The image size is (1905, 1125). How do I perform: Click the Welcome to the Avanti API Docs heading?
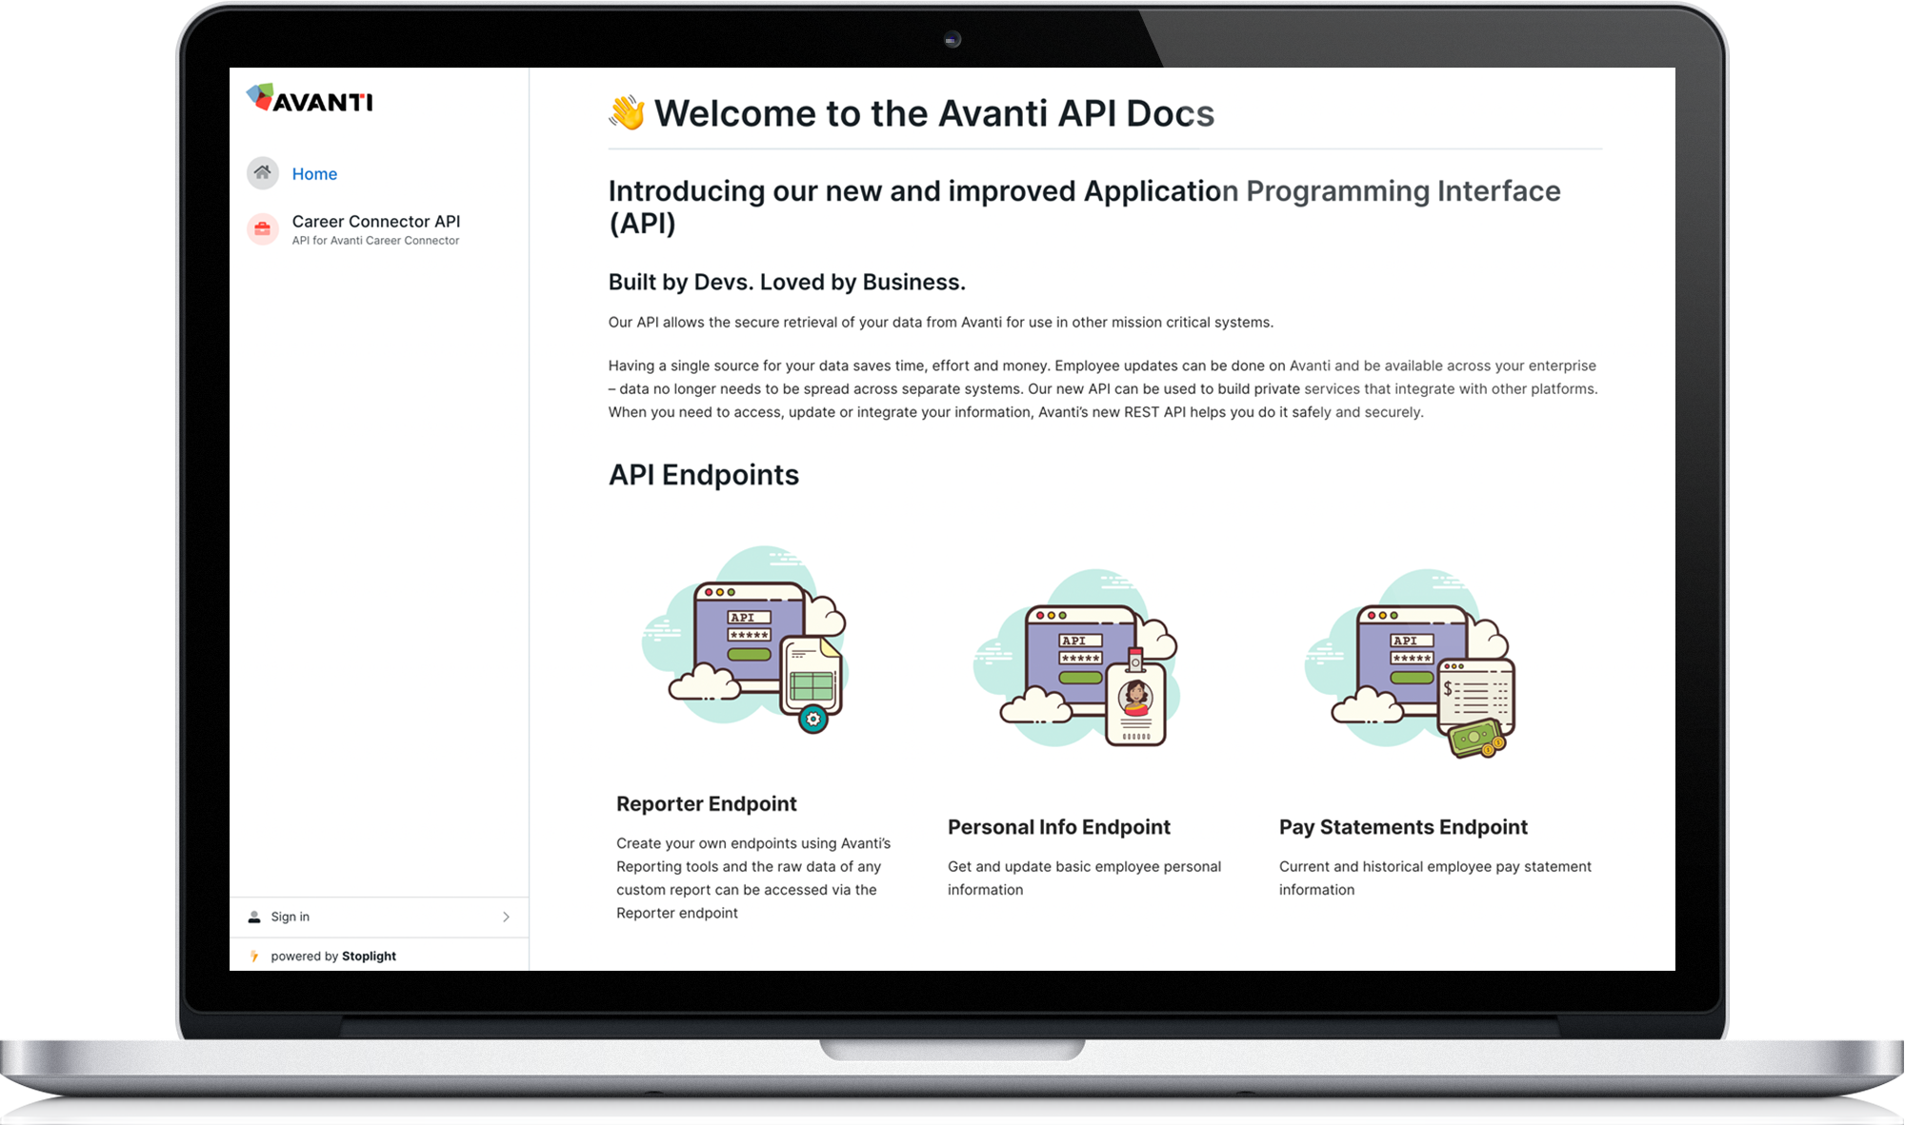(x=934, y=113)
